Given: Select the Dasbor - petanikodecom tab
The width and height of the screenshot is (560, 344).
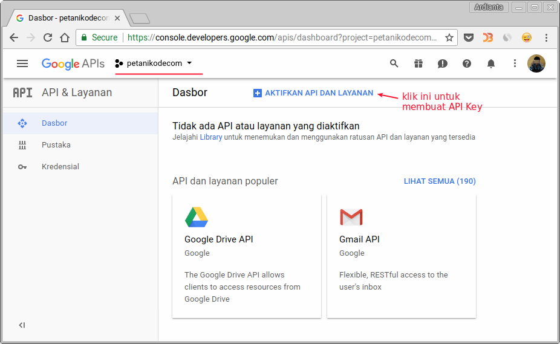Looking at the screenshot, I should [x=68, y=18].
